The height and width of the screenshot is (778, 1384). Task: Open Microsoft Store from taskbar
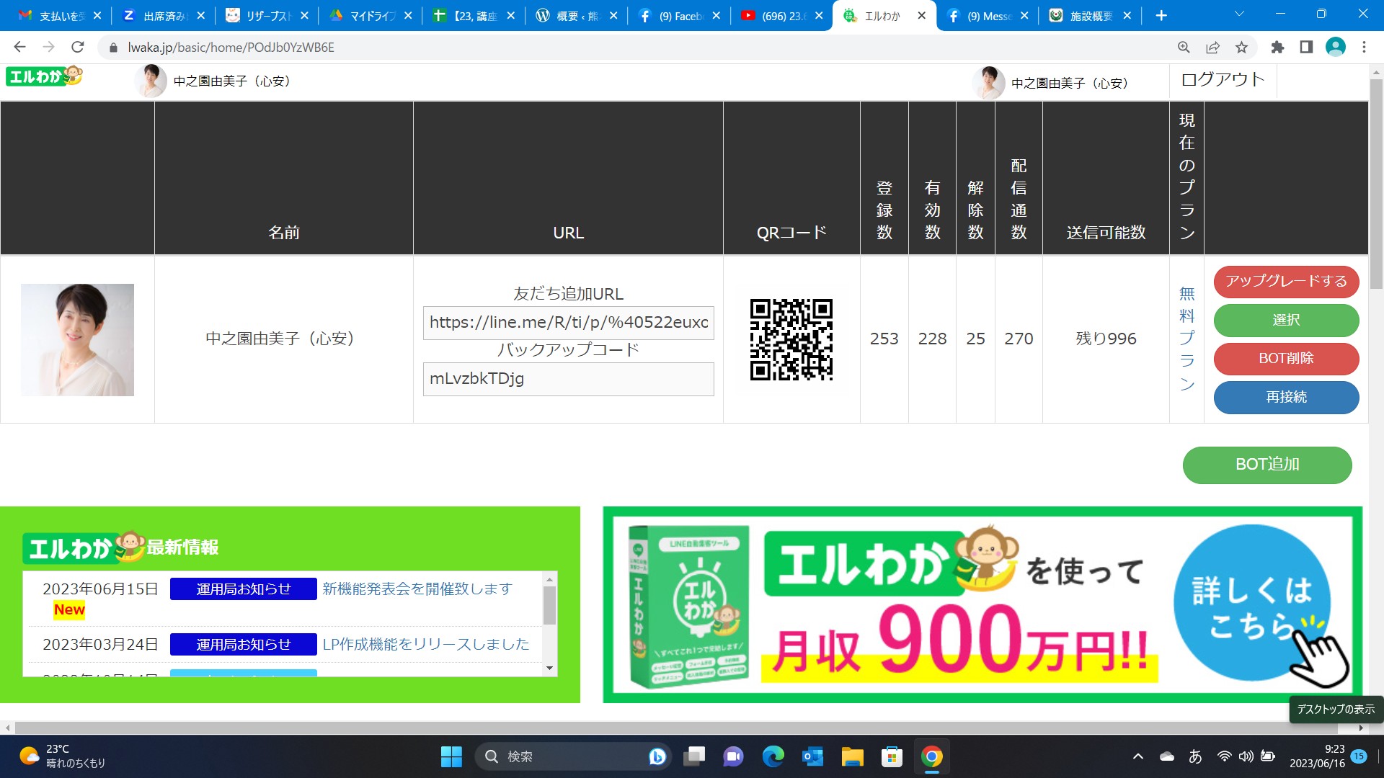(892, 756)
